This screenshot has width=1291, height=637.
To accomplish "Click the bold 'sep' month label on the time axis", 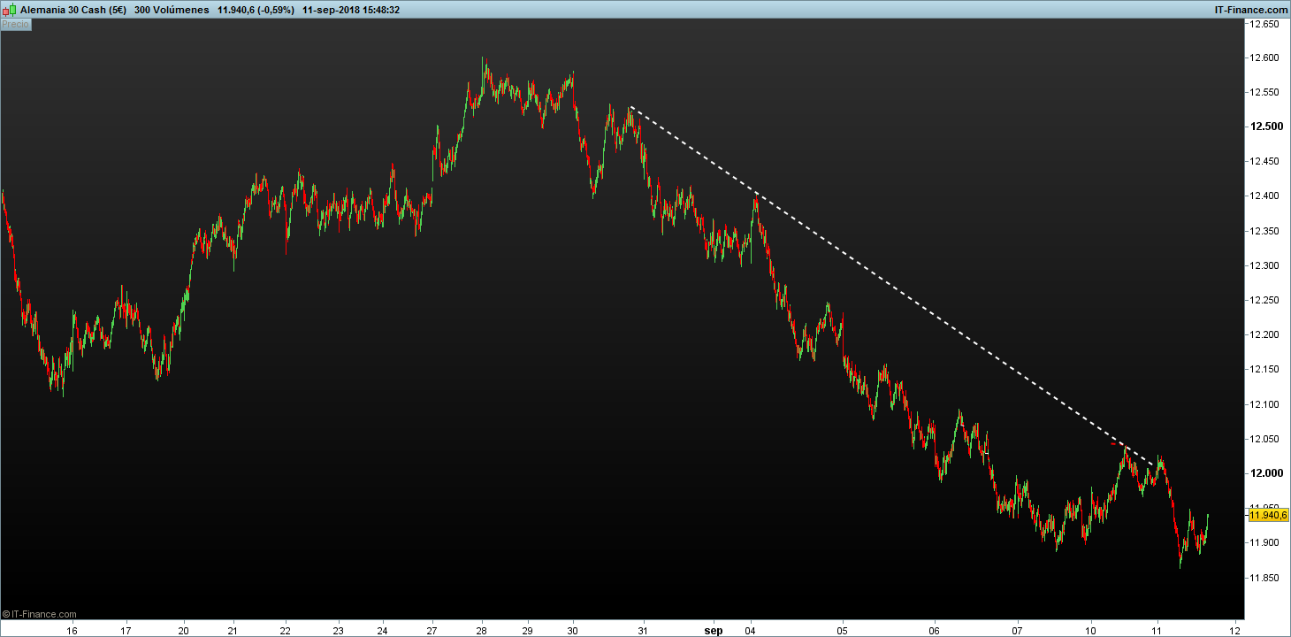I will coord(714,631).
